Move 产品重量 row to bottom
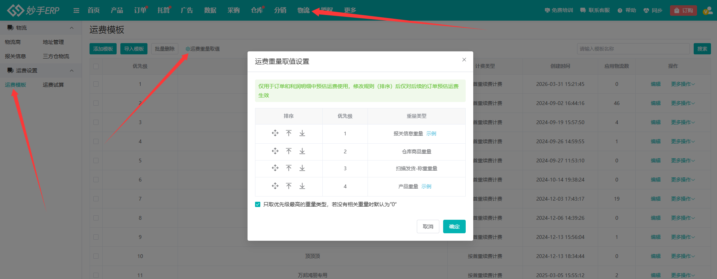This screenshot has height=279, width=717. pos(302,186)
